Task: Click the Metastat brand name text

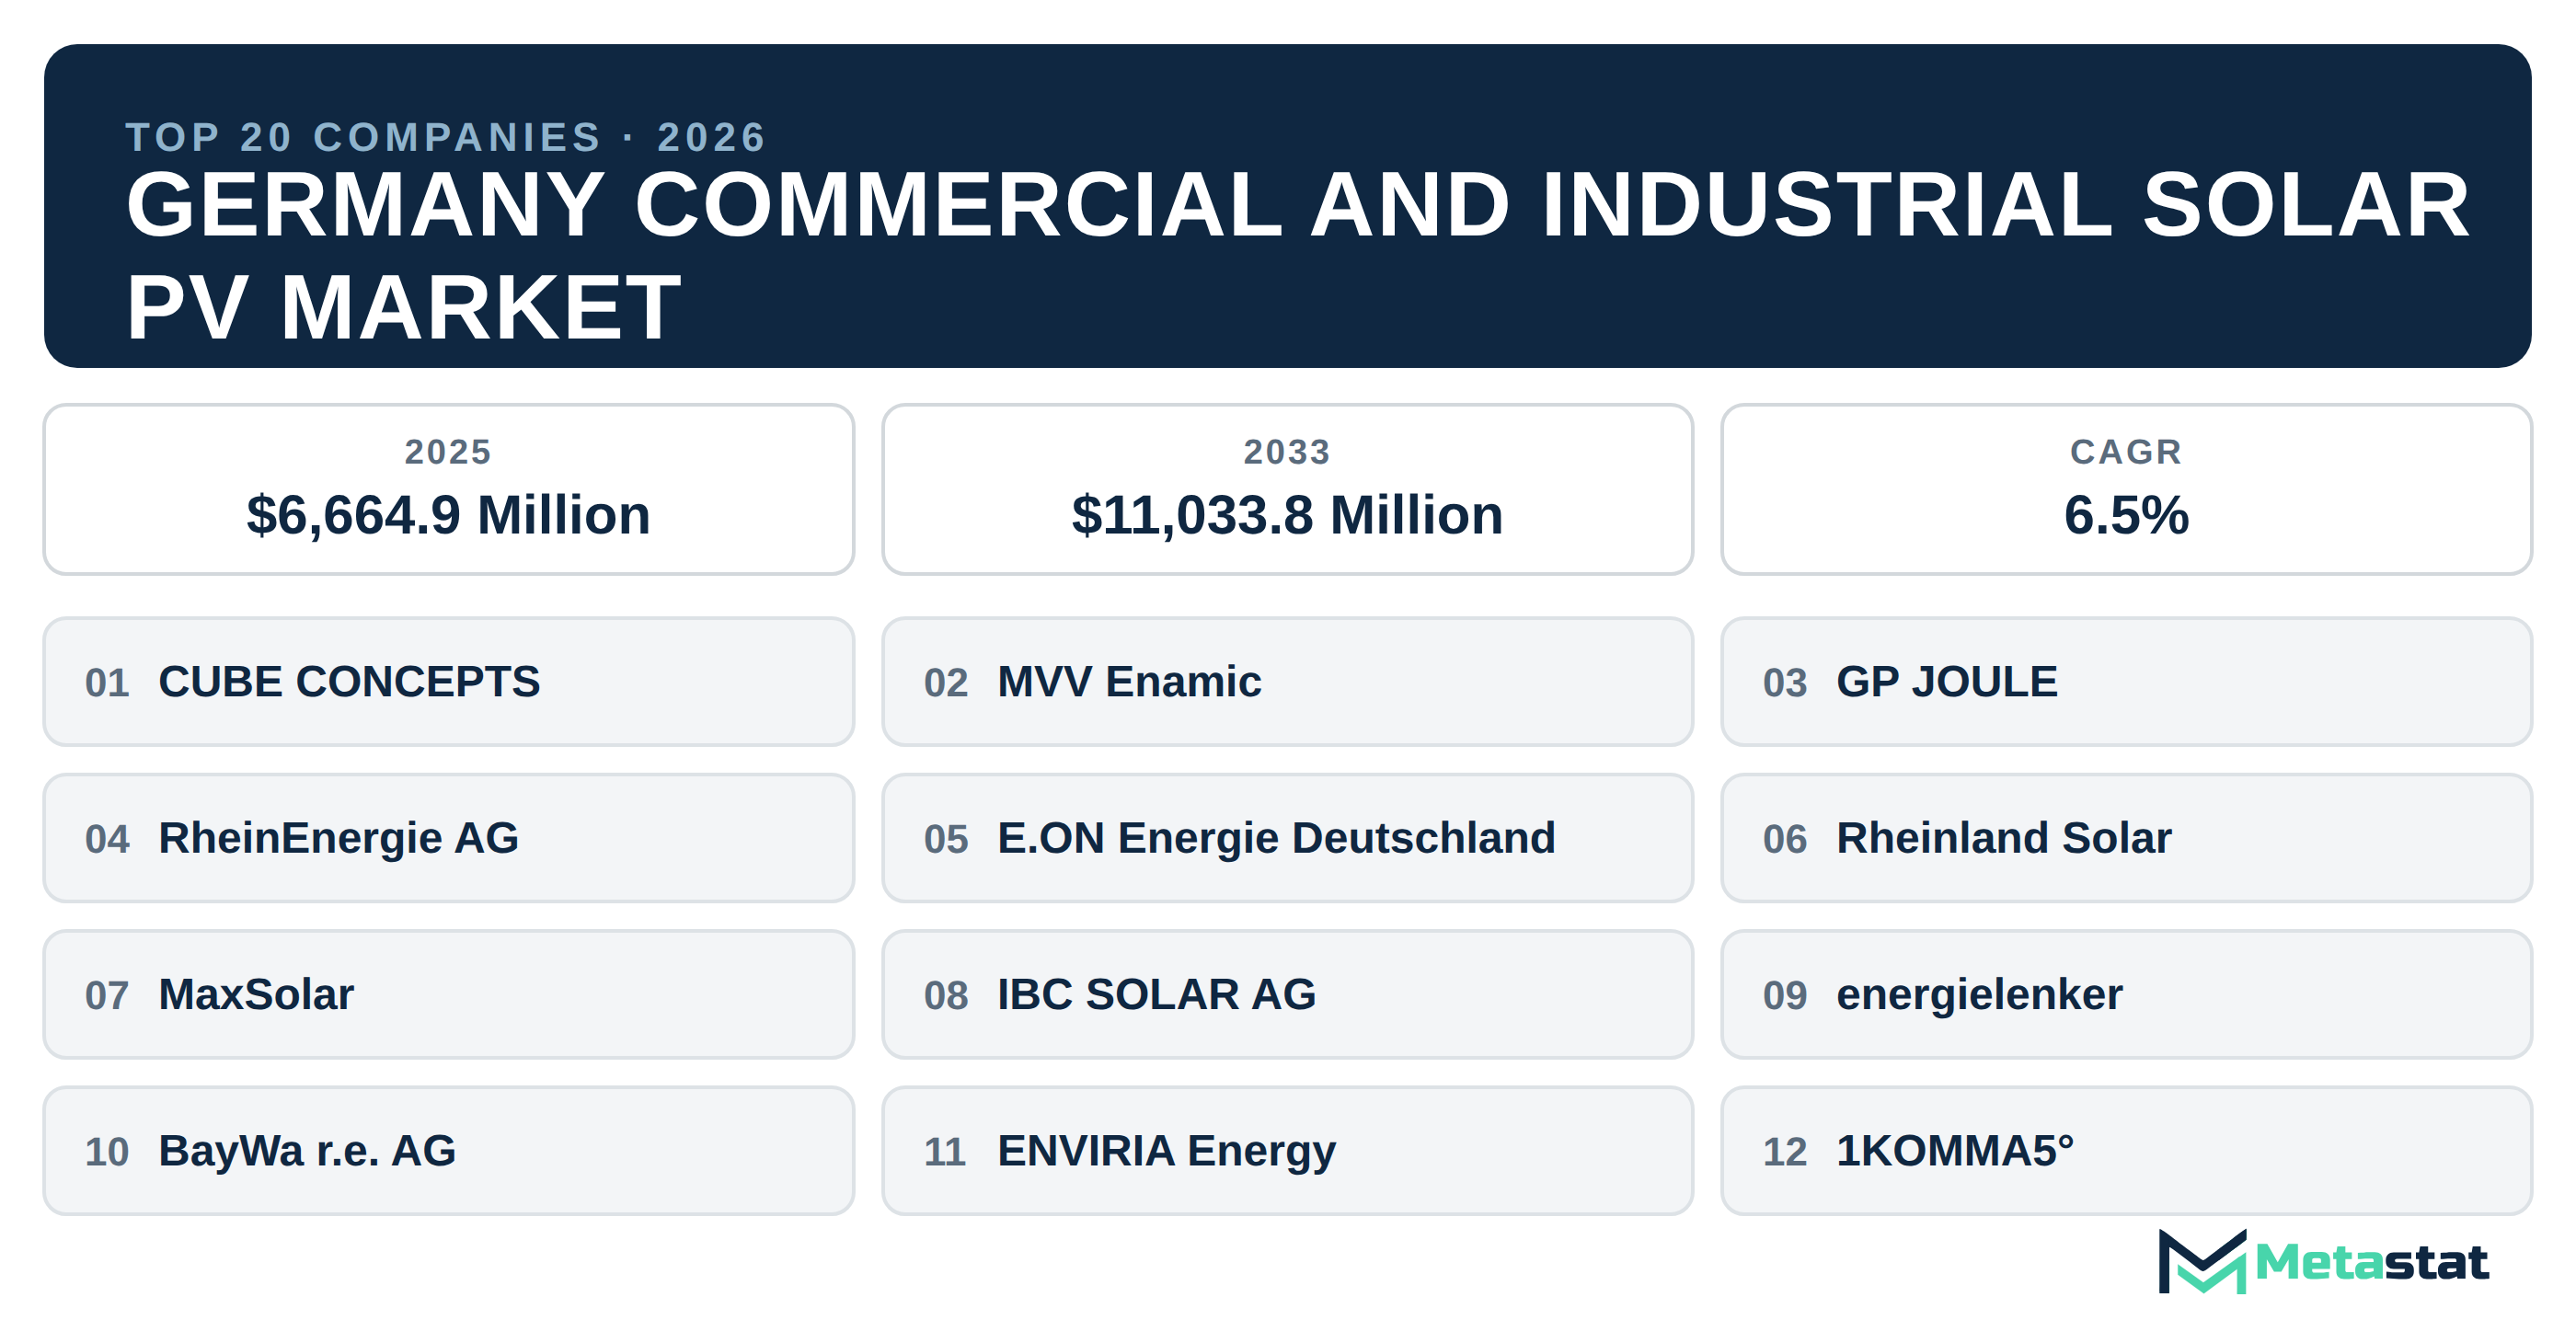Action: pyautogui.click(x=2372, y=1262)
